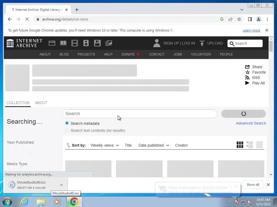277x207 pixels.
Task: Click the page vertical scrollbar thumb
Action: coord(271,46)
